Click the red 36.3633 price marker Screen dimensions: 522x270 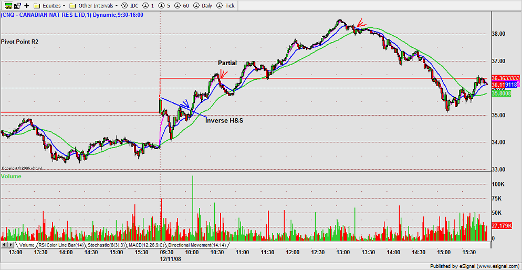(506, 78)
